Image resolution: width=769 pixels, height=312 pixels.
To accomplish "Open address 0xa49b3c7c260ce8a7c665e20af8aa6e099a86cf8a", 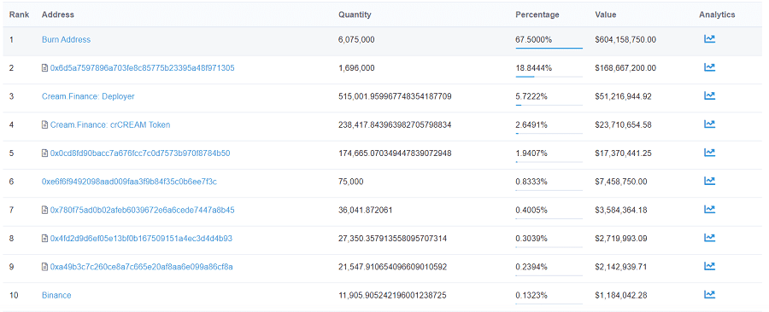I will point(141,267).
